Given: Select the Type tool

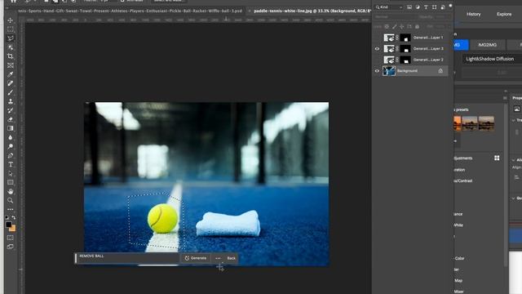Looking at the screenshot, I should 11,164.
